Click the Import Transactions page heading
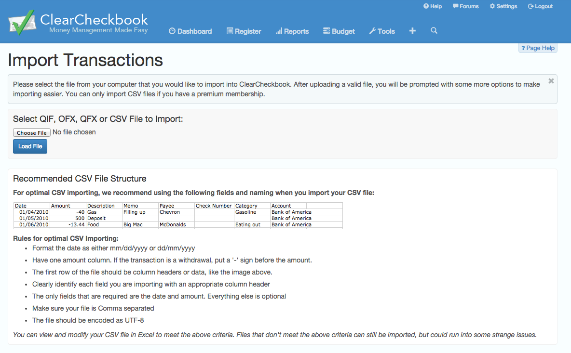This screenshot has width=571, height=353. (85, 60)
